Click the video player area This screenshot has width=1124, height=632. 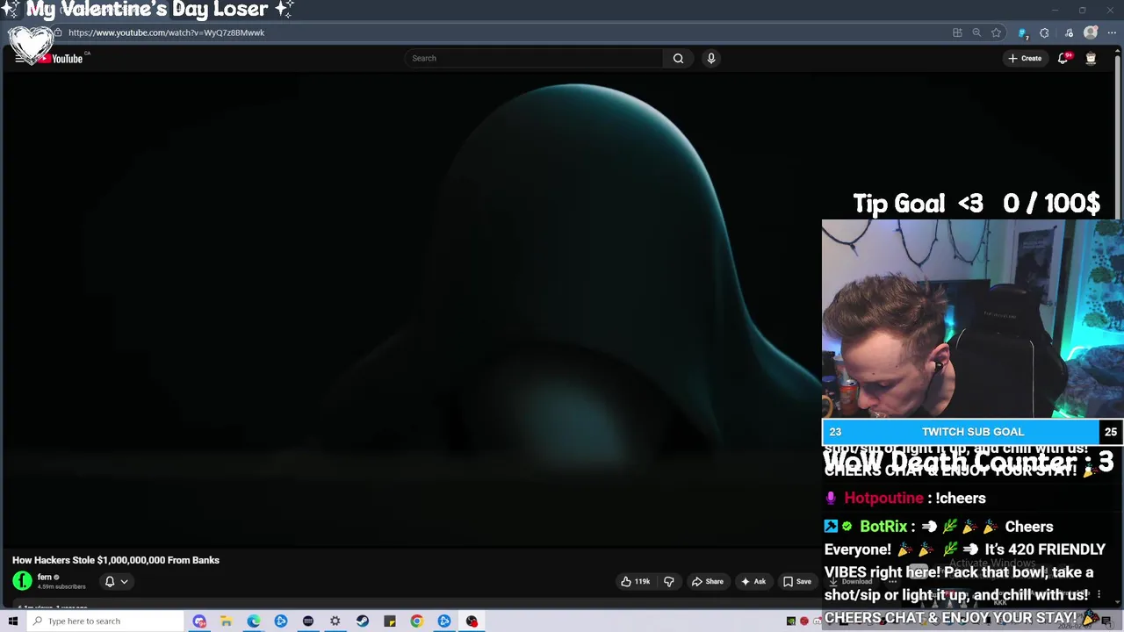tap(411, 312)
